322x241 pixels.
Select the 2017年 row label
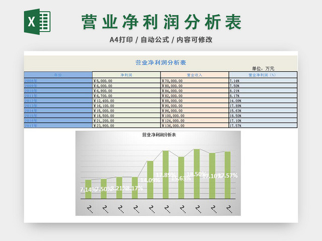tap(58, 126)
